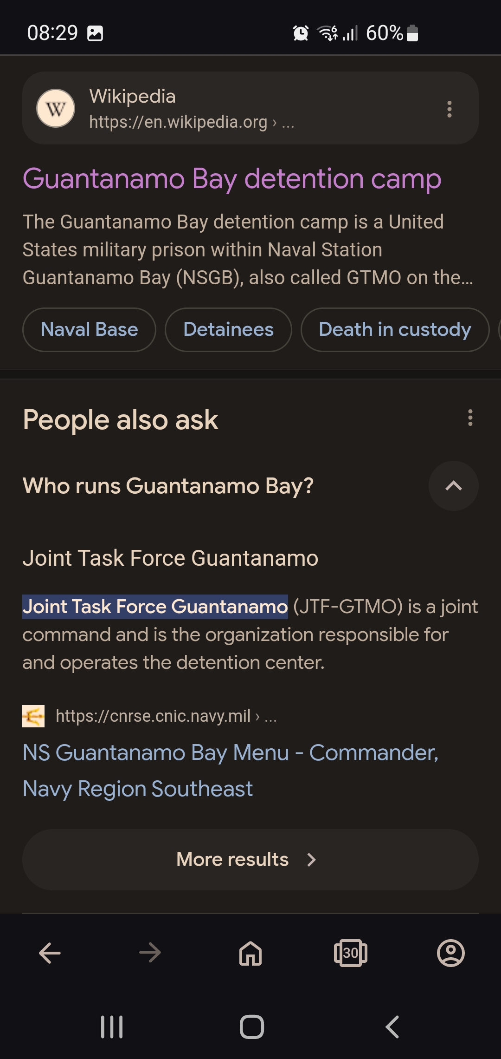Select the Death in custody chip
501x1059 pixels.
(x=395, y=329)
